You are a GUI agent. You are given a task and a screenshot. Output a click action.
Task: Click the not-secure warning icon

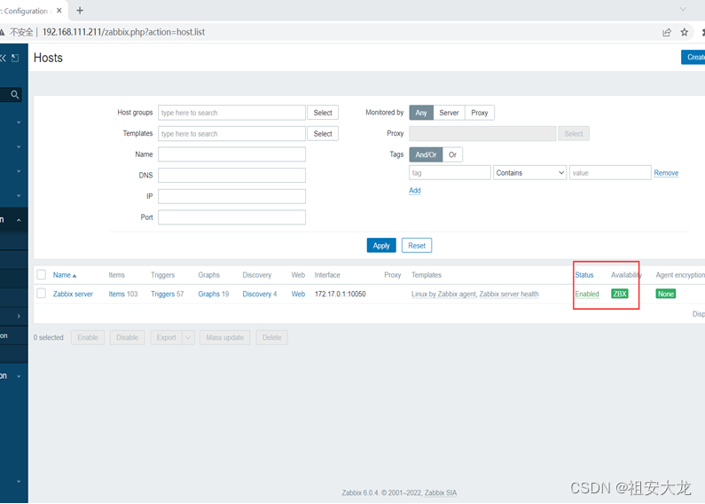pyautogui.click(x=3, y=32)
